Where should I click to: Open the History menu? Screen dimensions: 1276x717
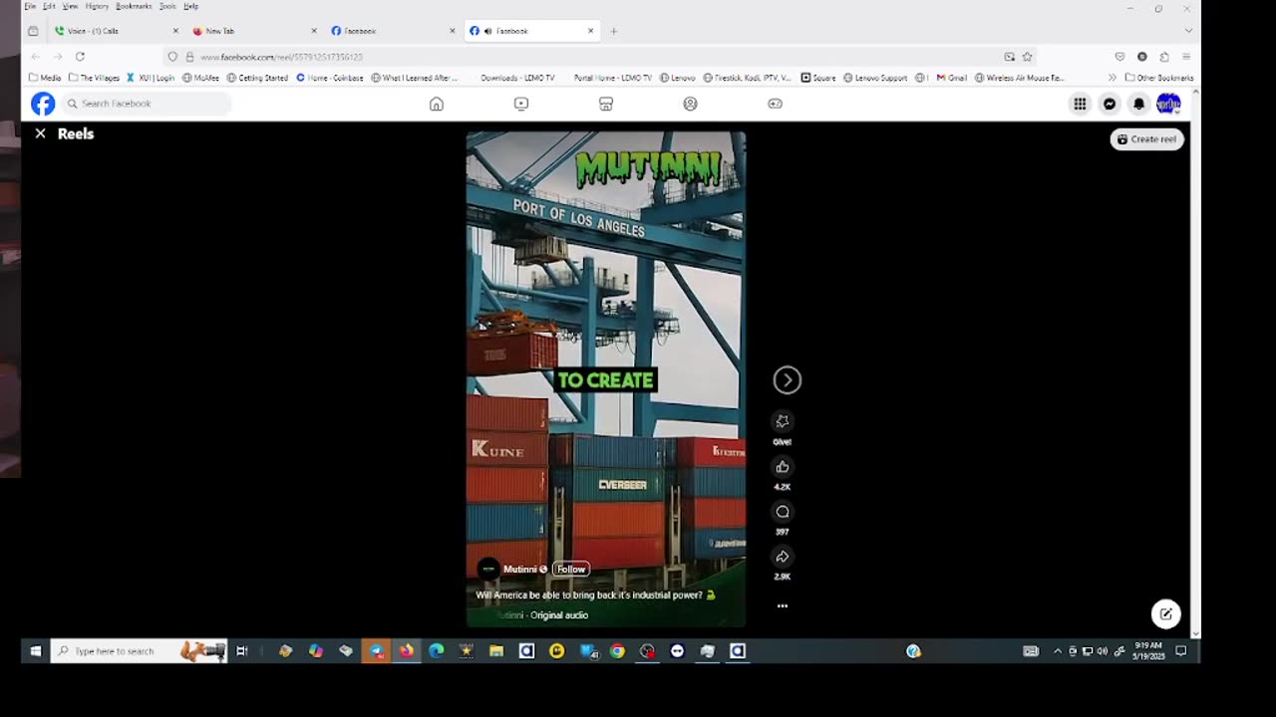[x=97, y=6]
